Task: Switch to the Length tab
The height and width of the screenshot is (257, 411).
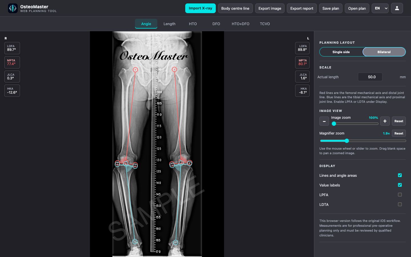Action: 170,24
